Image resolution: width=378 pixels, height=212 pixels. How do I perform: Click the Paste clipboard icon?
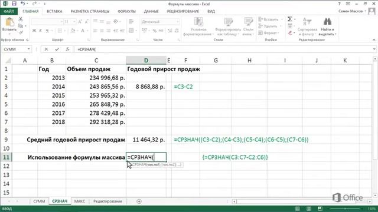coord(9,22)
